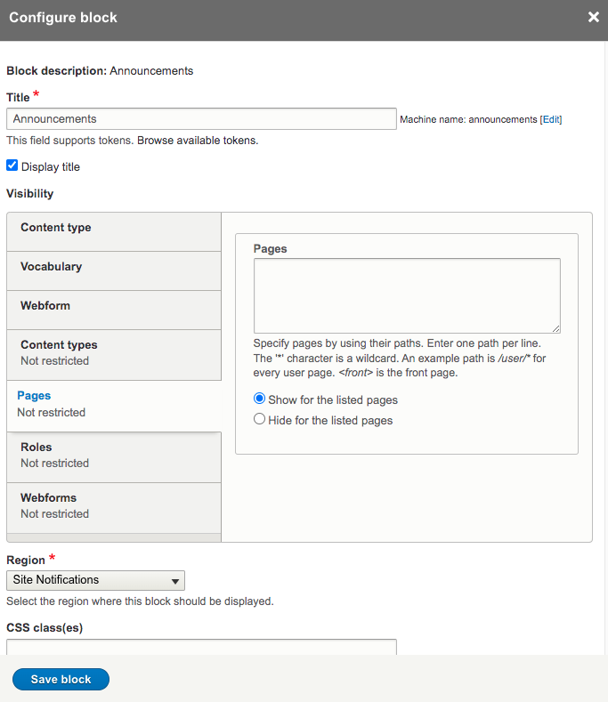Uncheck the Display title checkbox

click(12, 165)
